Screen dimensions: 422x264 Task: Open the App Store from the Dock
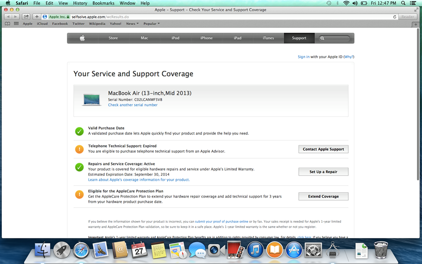(x=294, y=250)
